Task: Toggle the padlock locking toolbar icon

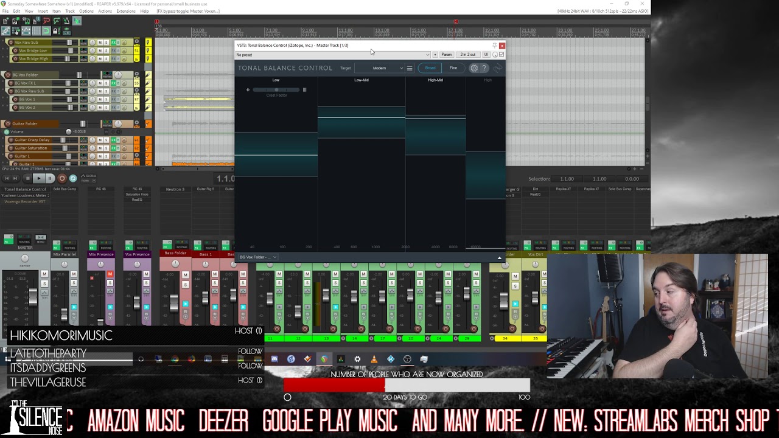Action: point(57,31)
